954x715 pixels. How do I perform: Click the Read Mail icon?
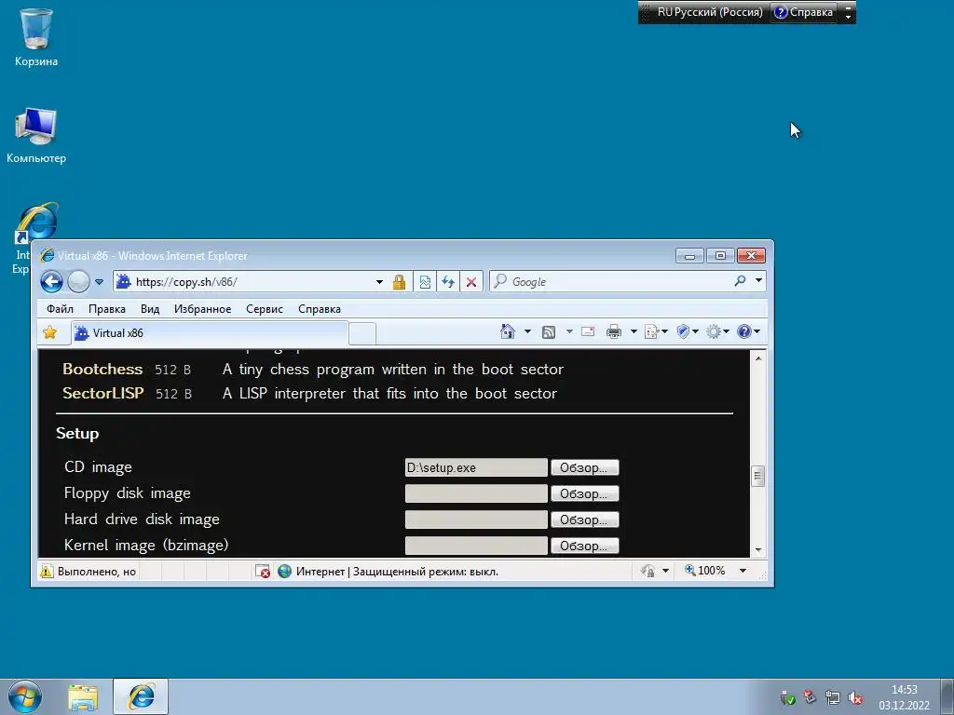[588, 331]
